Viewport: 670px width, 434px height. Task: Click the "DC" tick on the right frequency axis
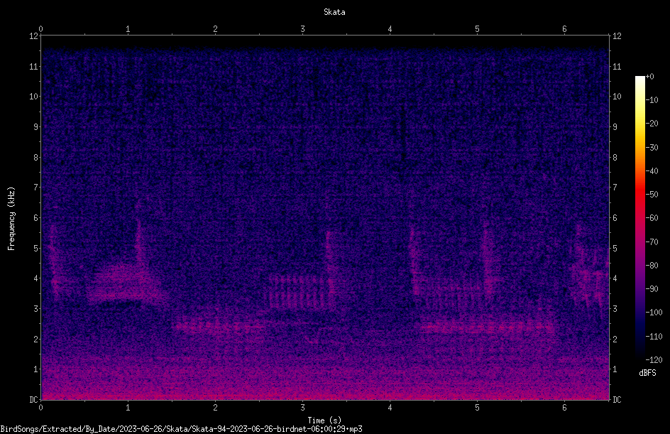[617, 400]
